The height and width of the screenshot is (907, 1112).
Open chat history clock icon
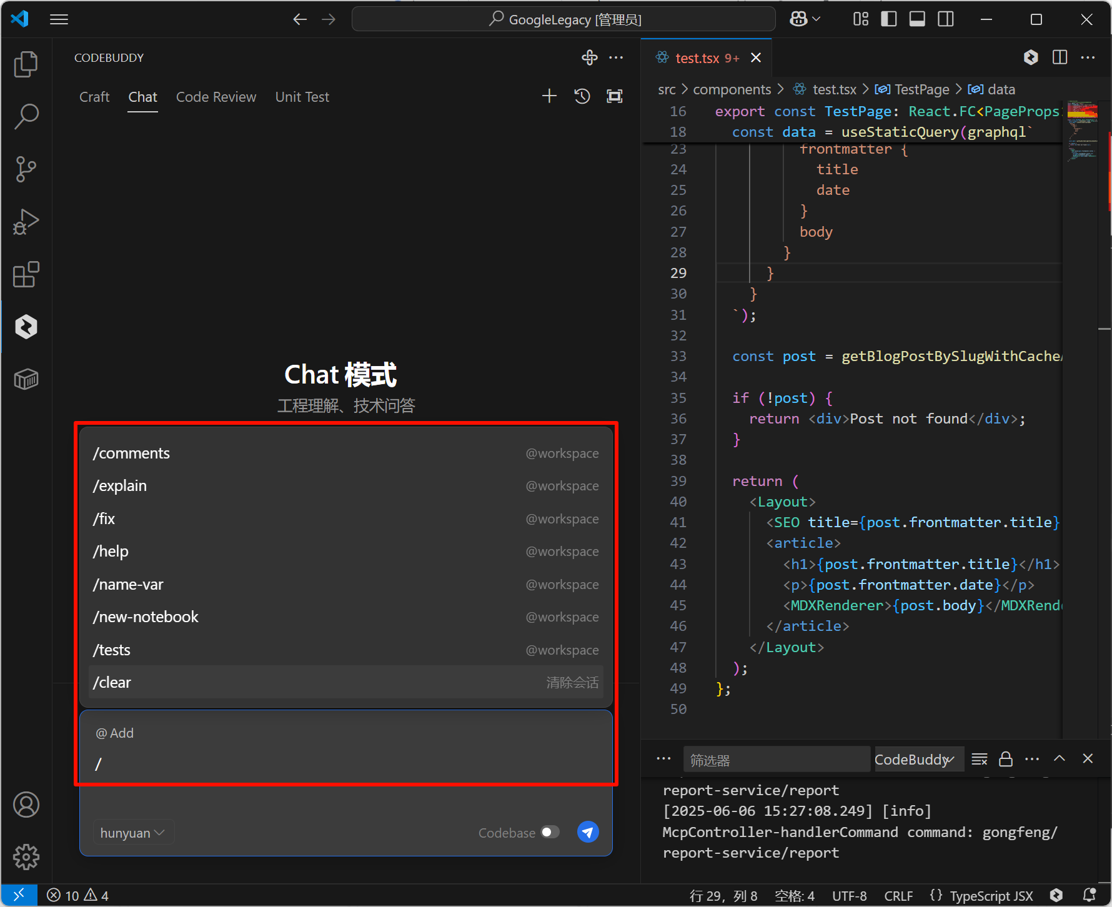click(x=582, y=96)
